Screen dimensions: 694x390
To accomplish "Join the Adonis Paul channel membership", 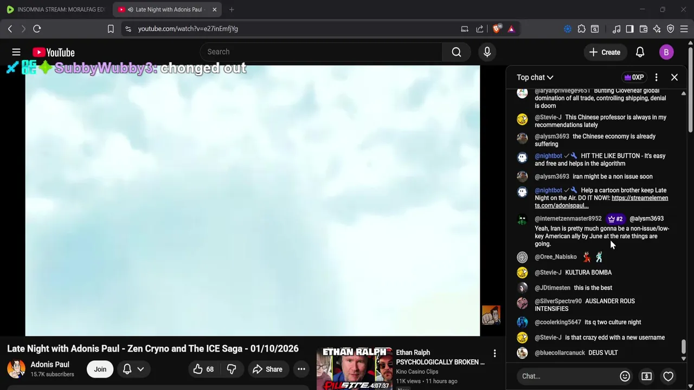I will coord(100,369).
